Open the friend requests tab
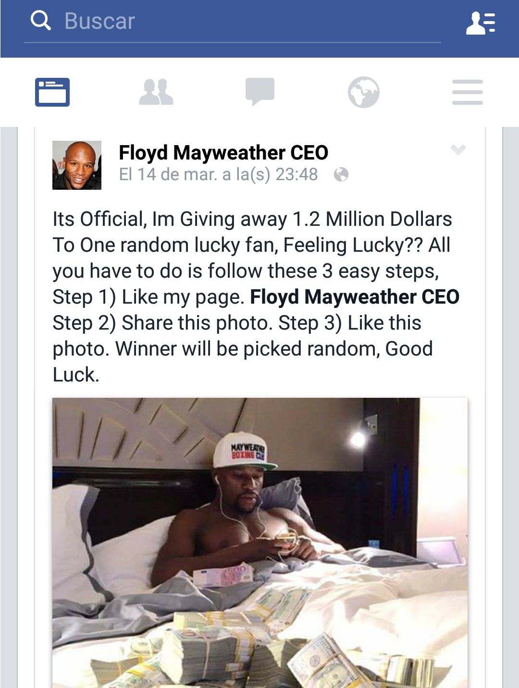Viewport: 519px width, 688px height. click(156, 92)
